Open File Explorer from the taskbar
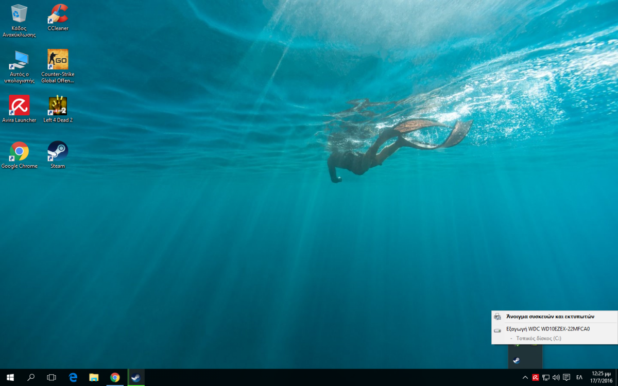The image size is (618, 386). [x=94, y=377]
